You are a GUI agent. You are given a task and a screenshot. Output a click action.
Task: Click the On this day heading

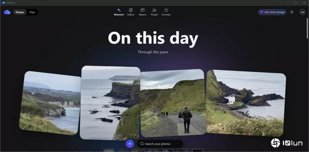(x=153, y=38)
